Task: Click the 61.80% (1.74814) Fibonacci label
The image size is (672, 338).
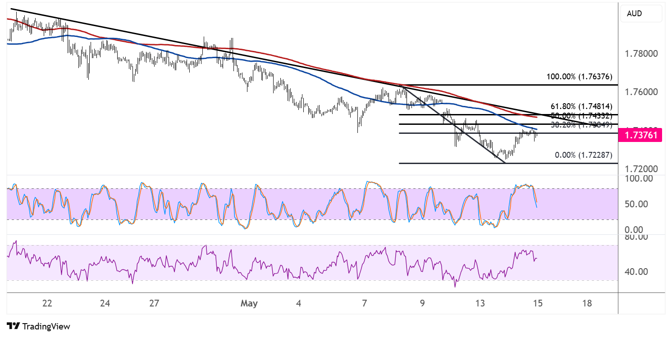Action: (x=581, y=106)
